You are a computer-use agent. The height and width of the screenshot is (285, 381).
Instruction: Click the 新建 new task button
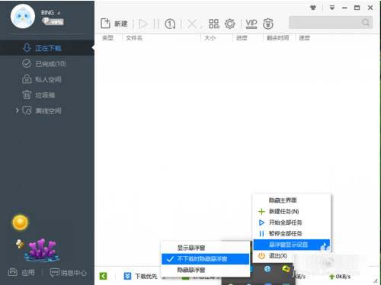click(x=114, y=24)
